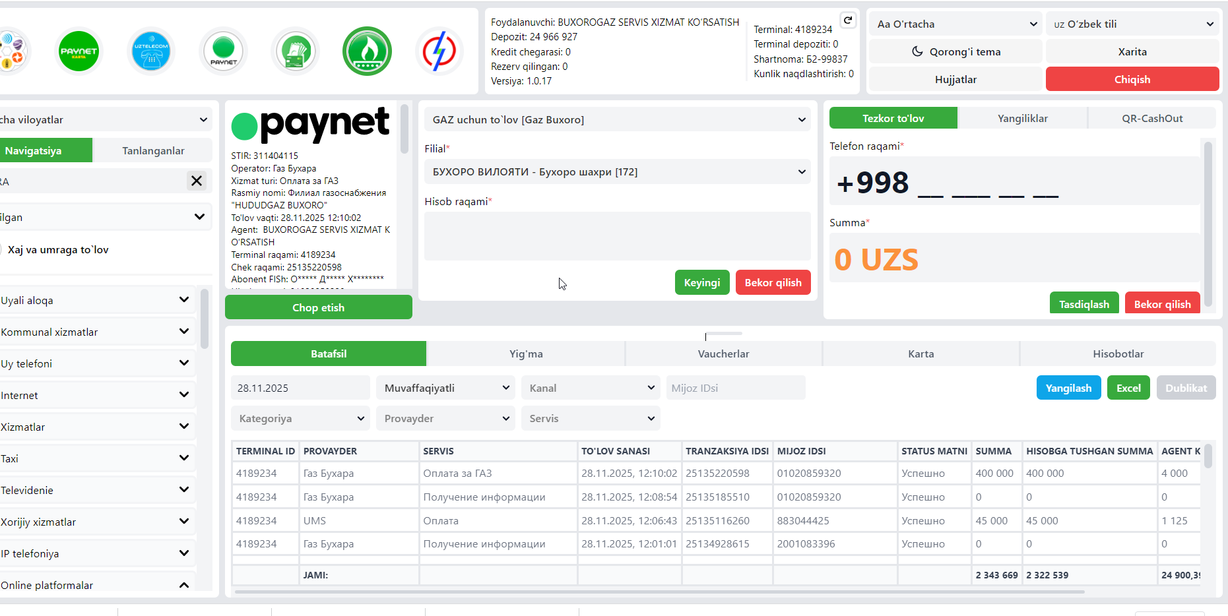Viewport: 1228px width, 616px height.
Task: Expand the IP telefoniya category
Action: point(97,553)
